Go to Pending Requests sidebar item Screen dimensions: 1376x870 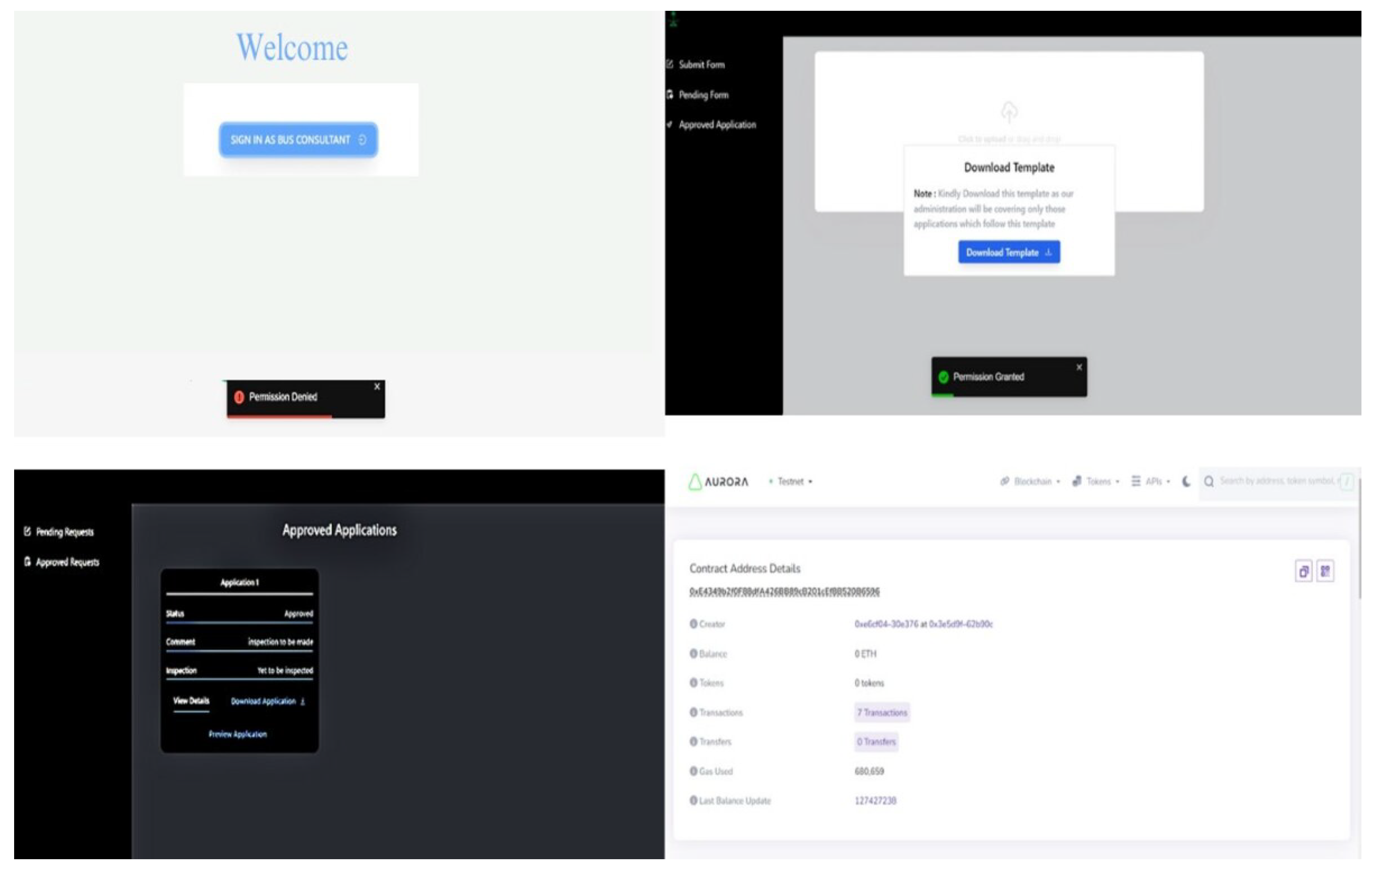pyautogui.click(x=64, y=532)
